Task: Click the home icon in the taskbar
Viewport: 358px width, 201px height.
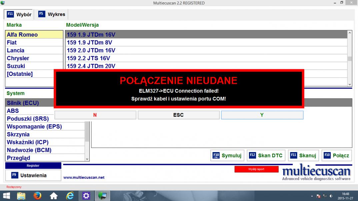Action: pos(54,196)
